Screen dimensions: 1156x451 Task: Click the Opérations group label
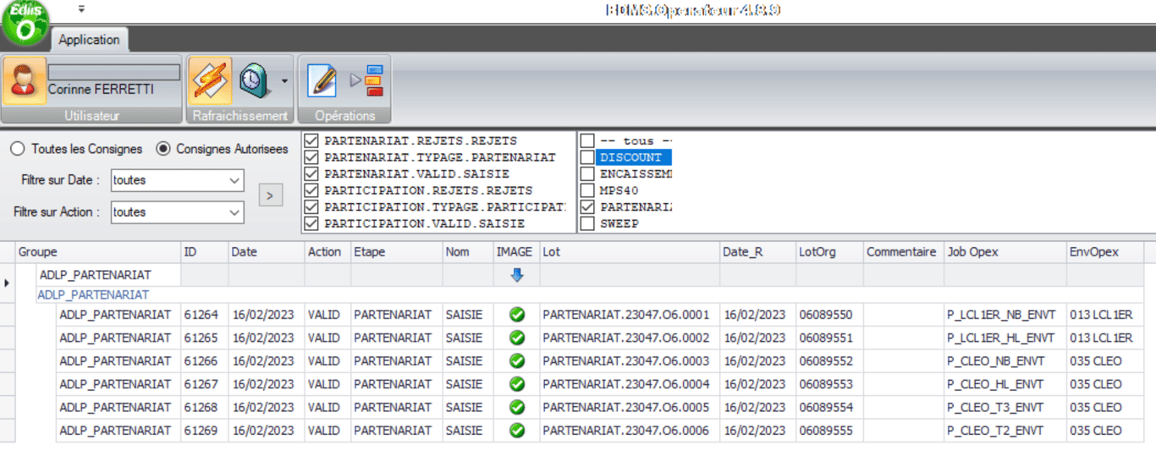tap(344, 115)
